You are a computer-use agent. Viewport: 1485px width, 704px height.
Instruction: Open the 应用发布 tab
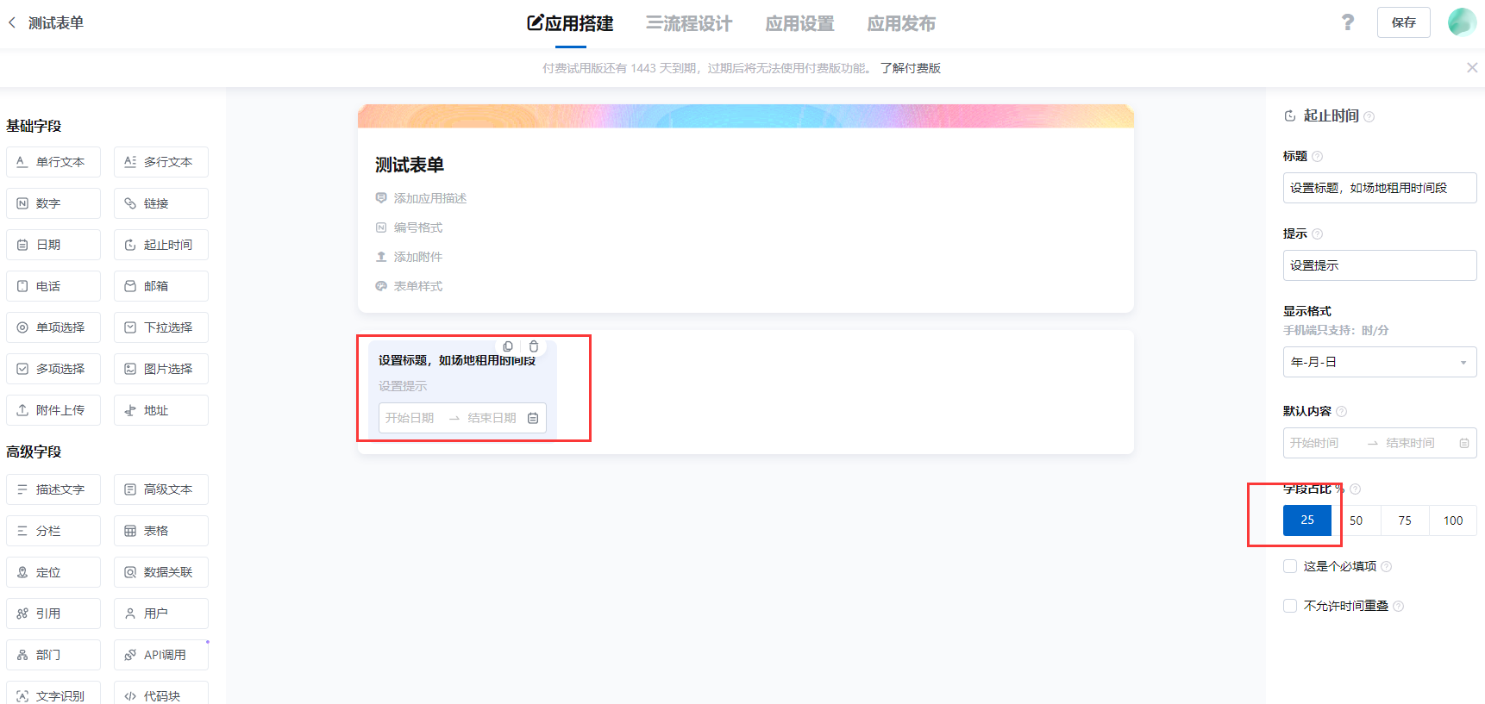tap(901, 23)
